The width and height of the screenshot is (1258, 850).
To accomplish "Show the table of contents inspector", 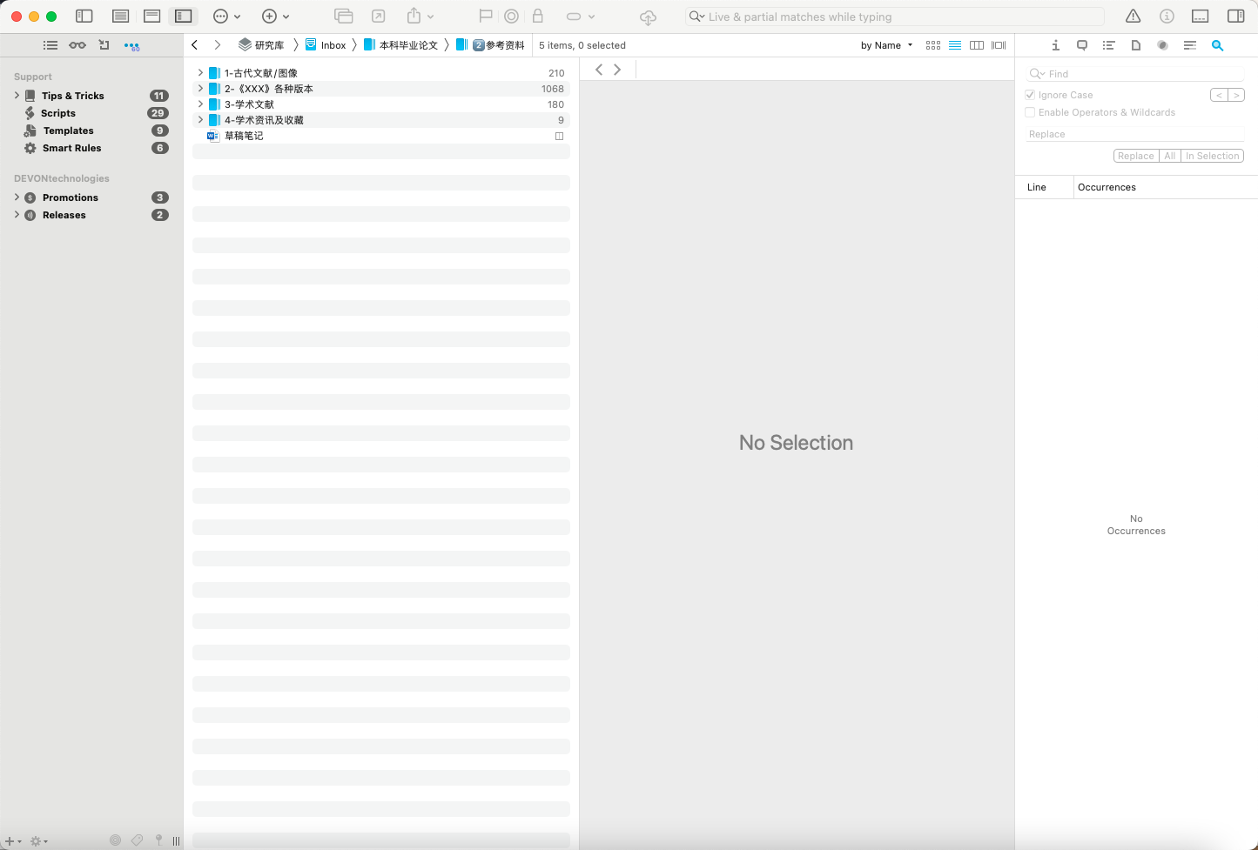I will pyautogui.click(x=1108, y=45).
